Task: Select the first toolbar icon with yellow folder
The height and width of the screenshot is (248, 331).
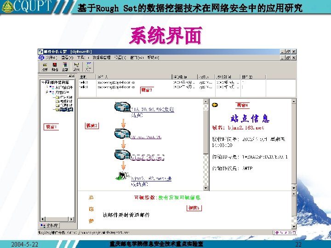Action: 45,67
